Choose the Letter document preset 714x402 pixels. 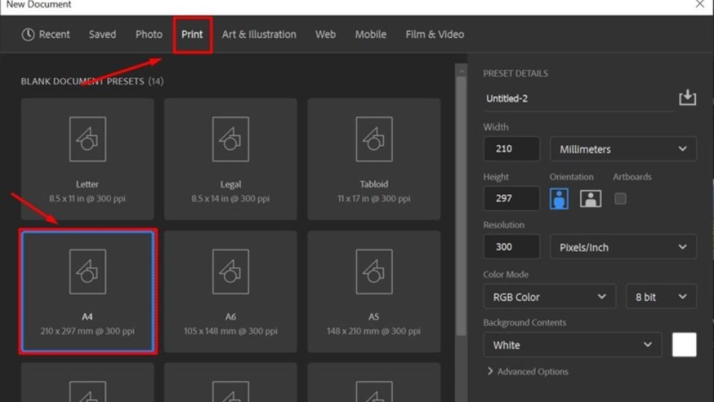pyautogui.click(x=88, y=159)
